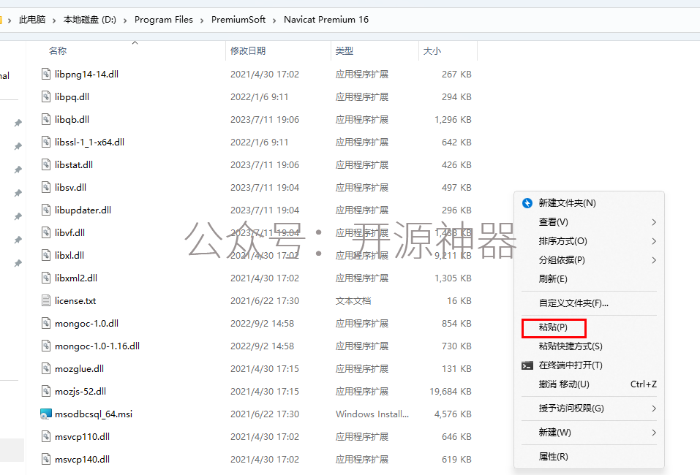Click the terminal icon beside 在终端中打开(T)

pyautogui.click(x=527, y=365)
